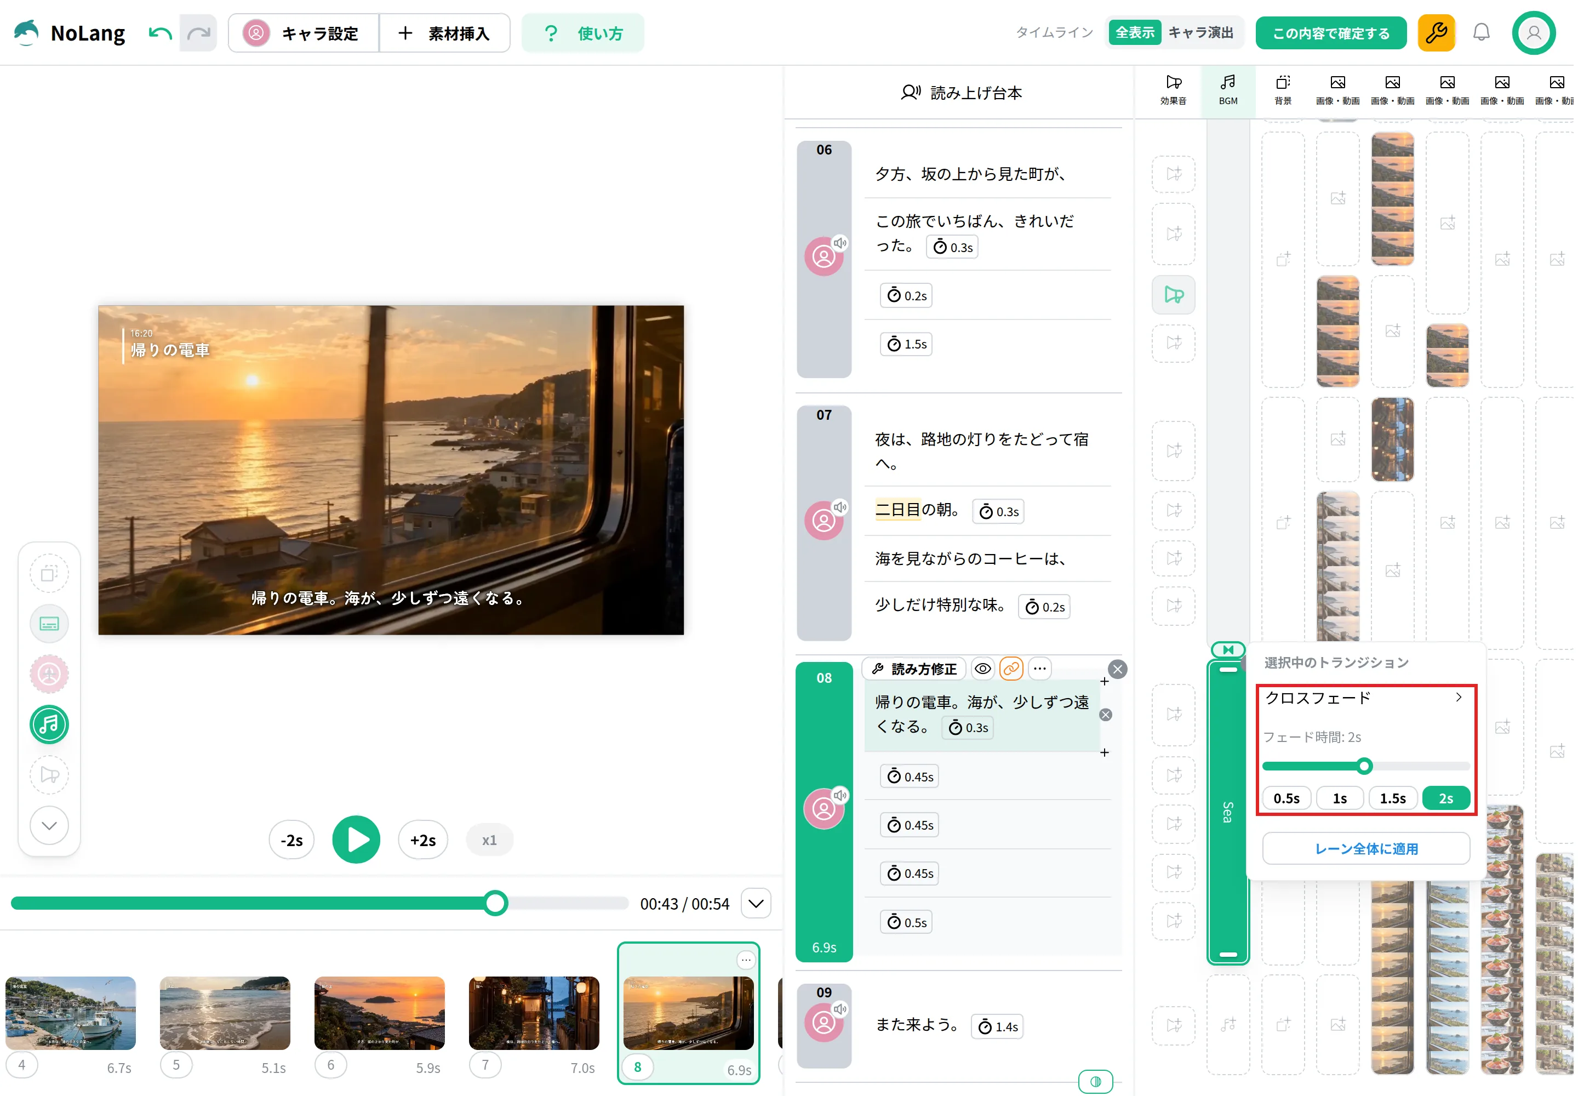Open the キャラ設定 menu
The height and width of the screenshot is (1096, 1578).
(304, 33)
